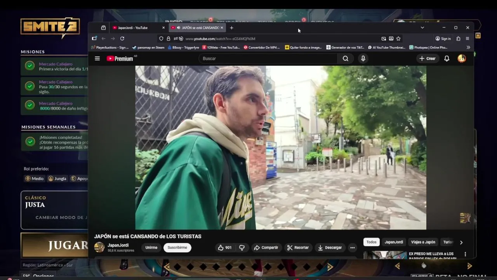Open the JapanJordi channel name link
The height and width of the screenshot is (280, 497).
coord(118,245)
